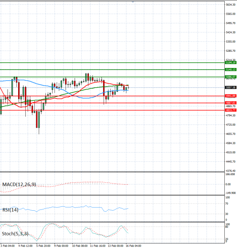237x249 pixels.
Task: Click the 3 Feb 04:00 time label
Action: [8, 246]
